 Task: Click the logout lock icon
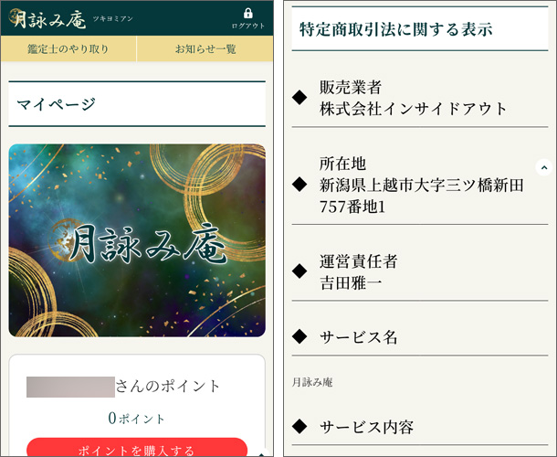247,14
